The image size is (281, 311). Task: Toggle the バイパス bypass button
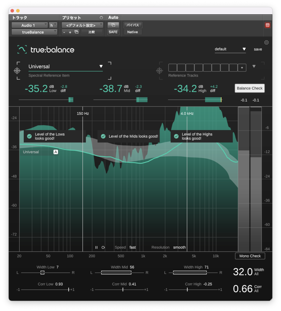(x=133, y=25)
